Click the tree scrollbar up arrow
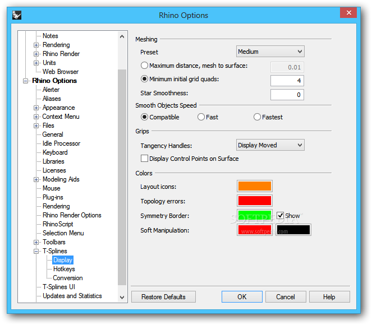The height and width of the screenshot is (325, 372). [122, 36]
